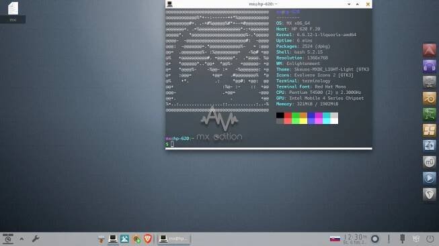
Task: Open the power plug battery indicator
Action: coord(402,239)
